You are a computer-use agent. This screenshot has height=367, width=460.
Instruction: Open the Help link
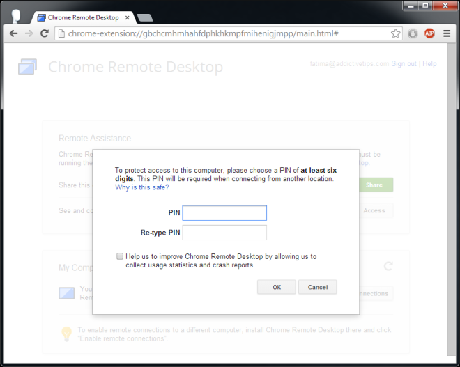point(429,64)
